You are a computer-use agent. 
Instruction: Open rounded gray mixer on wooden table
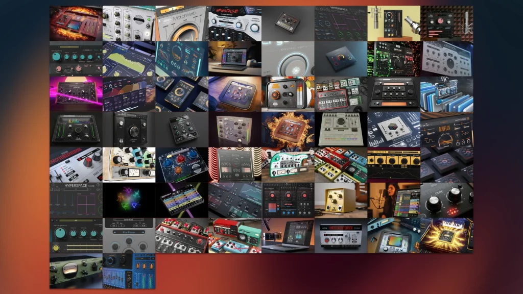click(235, 94)
